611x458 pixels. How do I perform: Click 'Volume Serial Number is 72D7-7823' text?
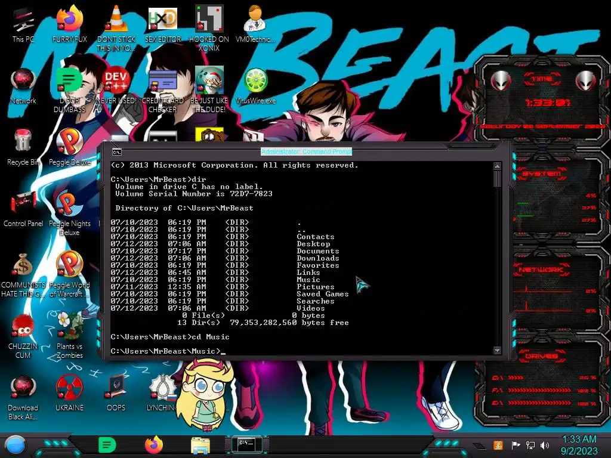coord(194,194)
